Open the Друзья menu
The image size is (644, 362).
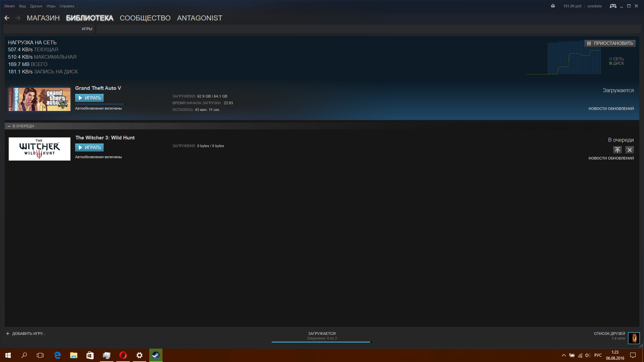tap(36, 6)
